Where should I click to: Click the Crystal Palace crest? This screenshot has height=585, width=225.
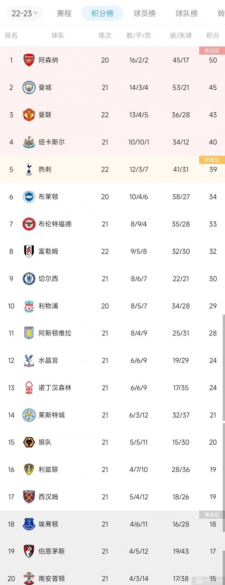[x=29, y=360]
